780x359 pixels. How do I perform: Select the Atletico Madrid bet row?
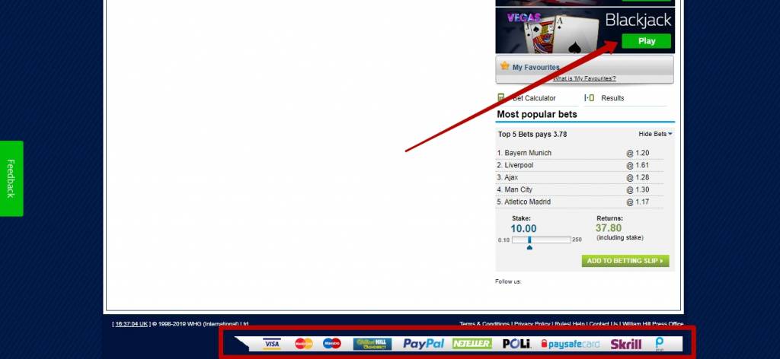point(579,202)
